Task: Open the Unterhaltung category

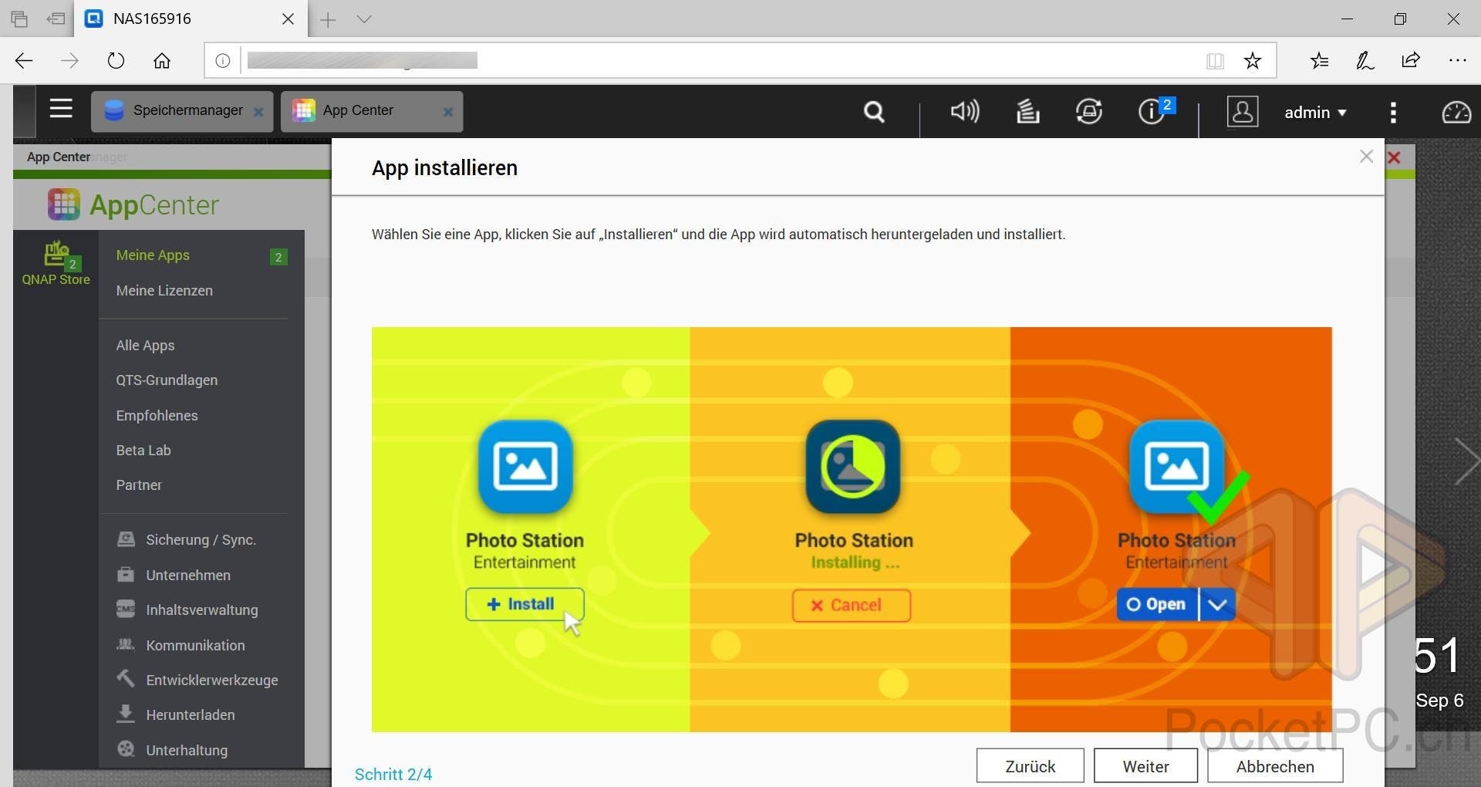Action: [x=187, y=750]
